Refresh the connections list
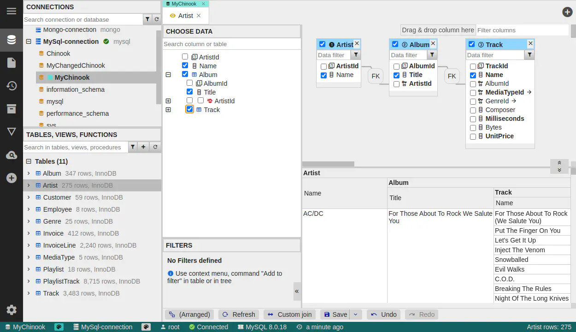The height and width of the screenshot is (332, 576). coord(156,19)
